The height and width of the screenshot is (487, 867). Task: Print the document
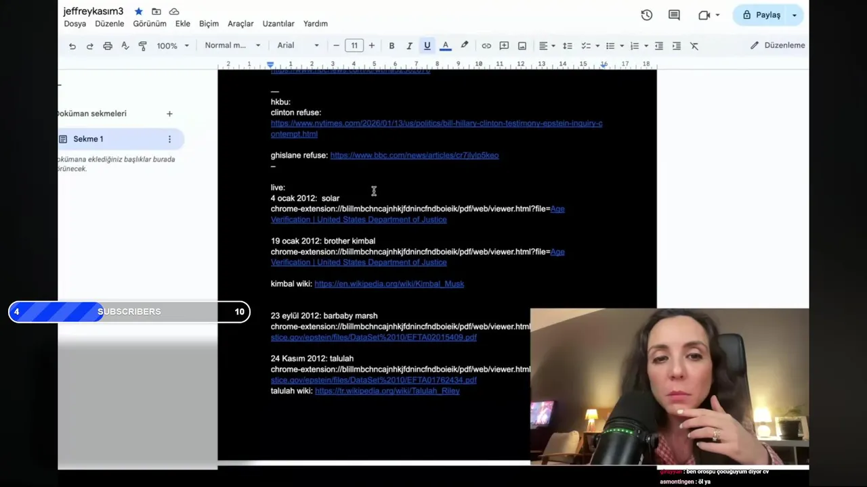108,46
